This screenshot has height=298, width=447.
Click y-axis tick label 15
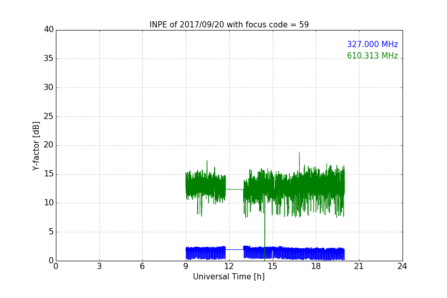coord(49,174)
